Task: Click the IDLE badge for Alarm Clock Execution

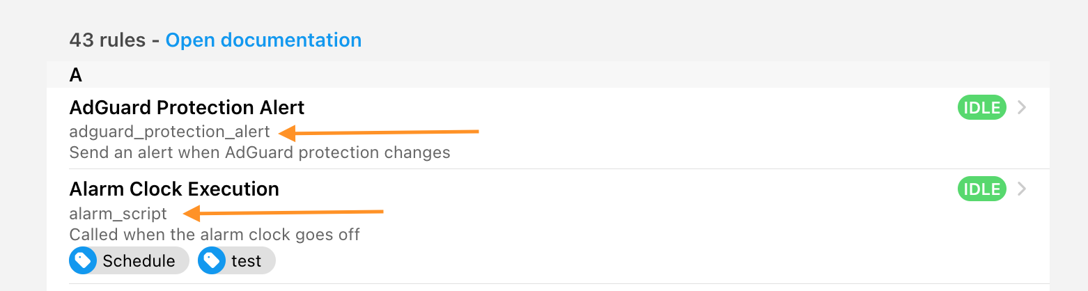Action: tap(982, 189)
